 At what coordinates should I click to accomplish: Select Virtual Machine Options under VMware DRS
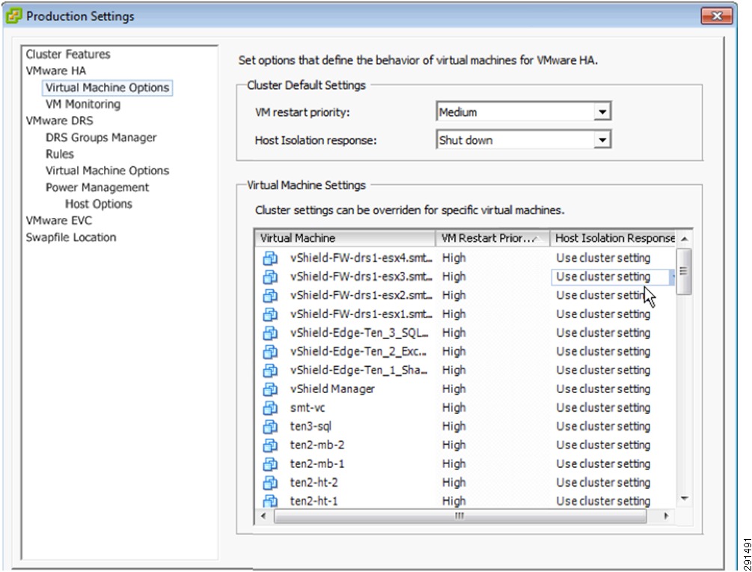[x=108, y=171]
